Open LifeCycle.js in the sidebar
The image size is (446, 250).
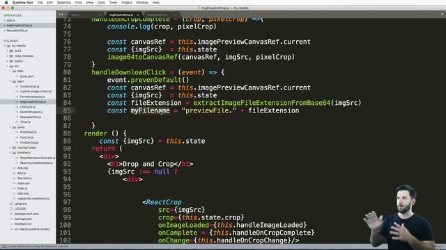28,107
